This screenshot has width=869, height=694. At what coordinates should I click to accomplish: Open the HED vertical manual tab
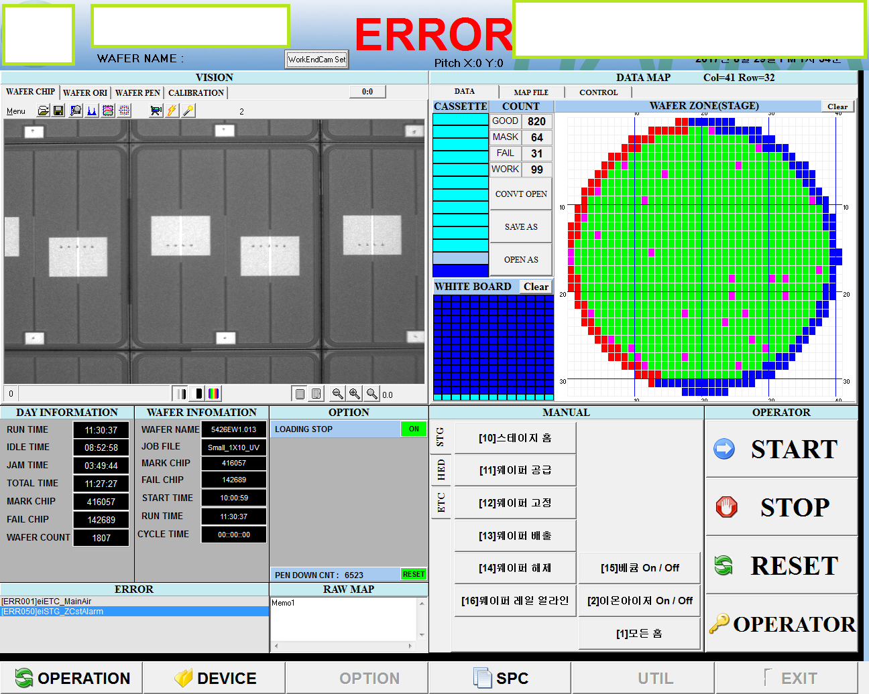coord(441,470)
